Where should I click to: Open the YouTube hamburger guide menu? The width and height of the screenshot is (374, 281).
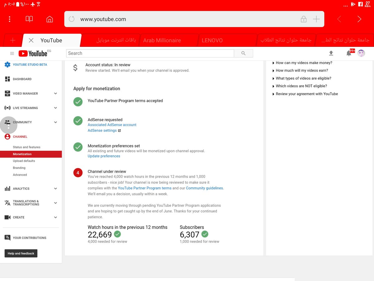(12, 53)
